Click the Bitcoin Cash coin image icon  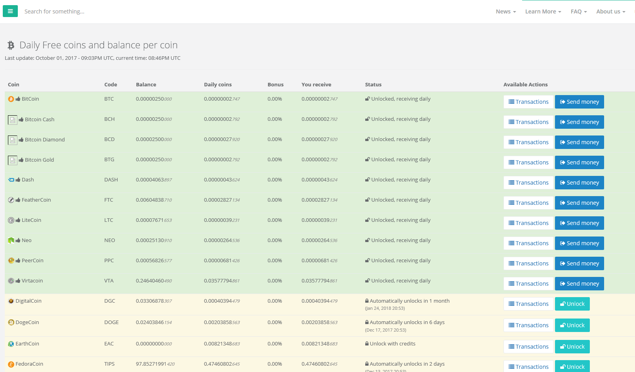[13, 120]
